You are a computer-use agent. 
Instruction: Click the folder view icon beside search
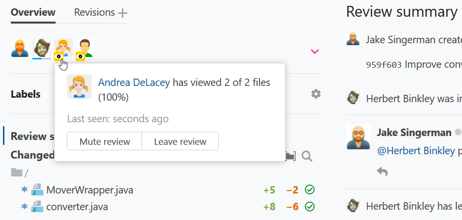(290, 156)
